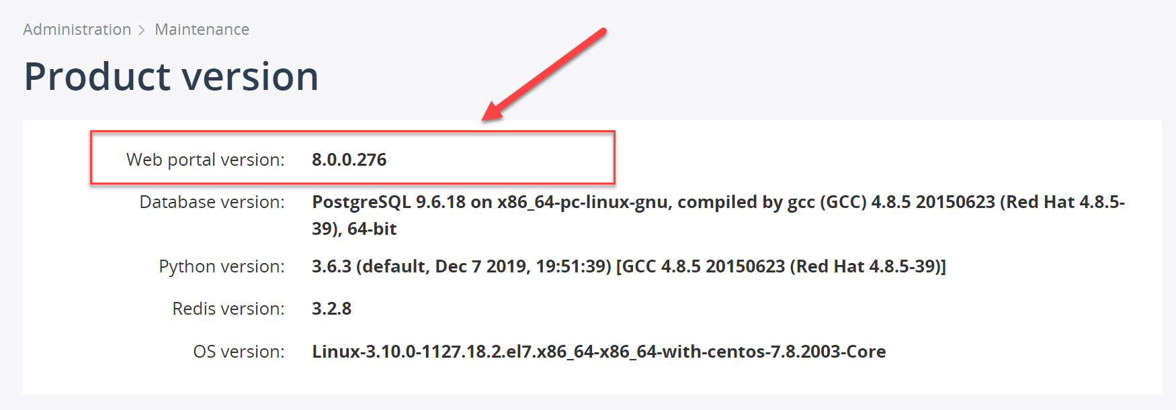Select the 3.2.8 Redis version value
The width and height of the screenshot is (1176, 410).
pyautogui.click(x=332, y=309)
